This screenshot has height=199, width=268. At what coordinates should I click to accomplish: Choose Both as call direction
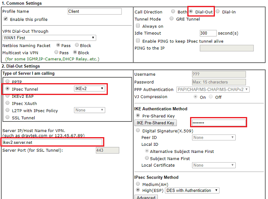173,12
